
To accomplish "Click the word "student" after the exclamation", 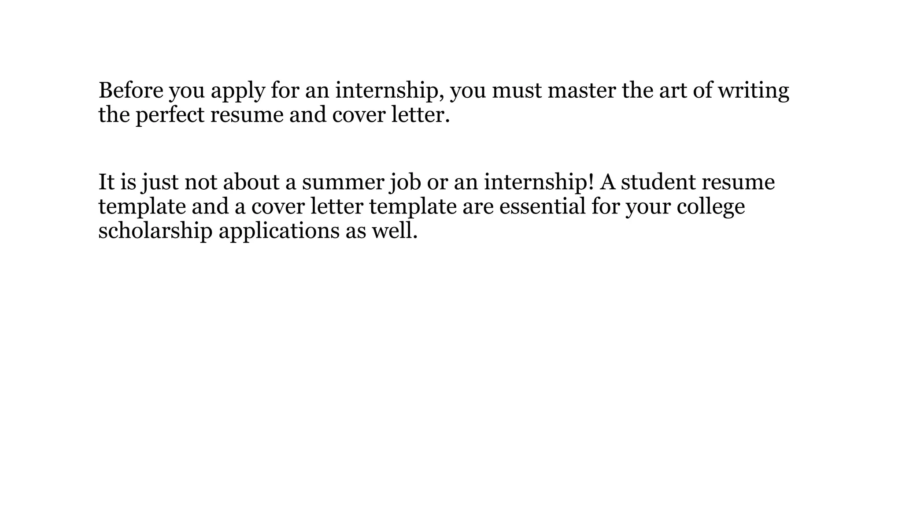I will 658,182.
